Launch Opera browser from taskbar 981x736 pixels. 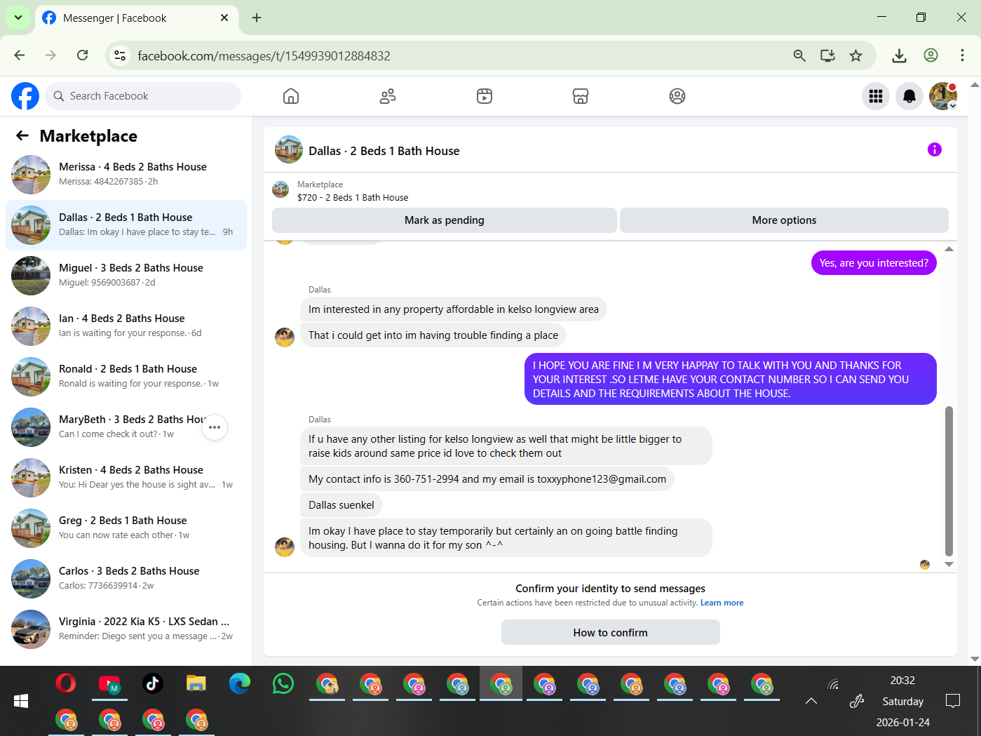pyautogui.click(x=66, y=683)
